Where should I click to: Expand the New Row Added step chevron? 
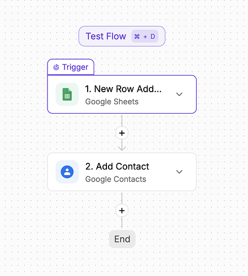[x=179, y=94]
